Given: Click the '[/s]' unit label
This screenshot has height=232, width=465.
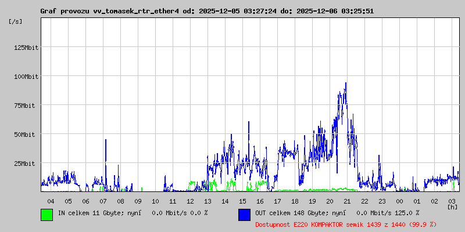Looking at the screenshot, I should pos(16,21).
